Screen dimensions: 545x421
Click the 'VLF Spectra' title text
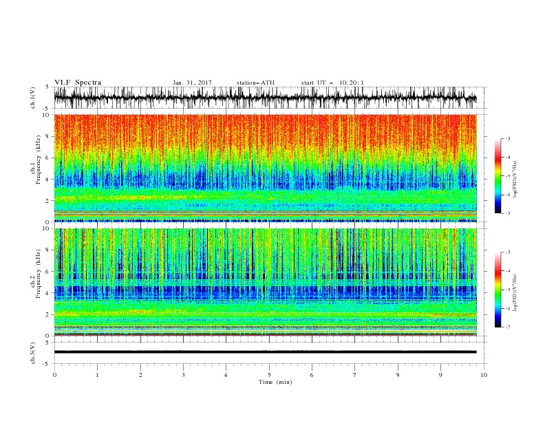pos(78,83)
